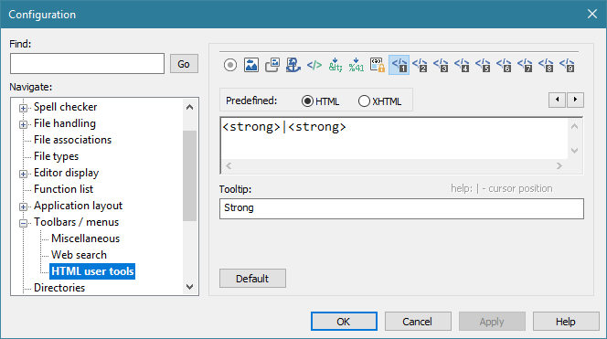Image resolution: width=607 pixels, height=339 pixels.
Task: Click the navigation tree scrollbar thumb
Action: tap(190, 175)
